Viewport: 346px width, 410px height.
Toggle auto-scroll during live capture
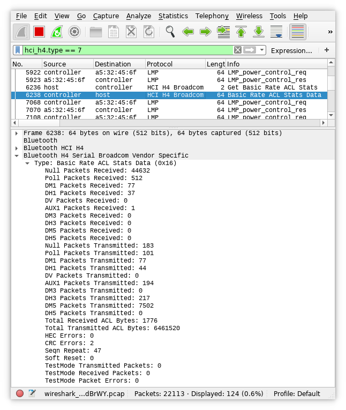[276, 32]
